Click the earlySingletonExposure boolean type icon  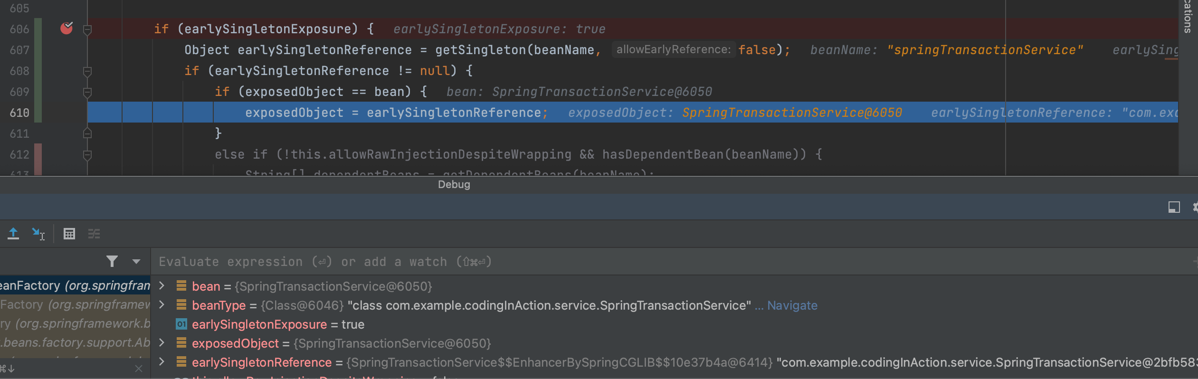coord(181,324)
